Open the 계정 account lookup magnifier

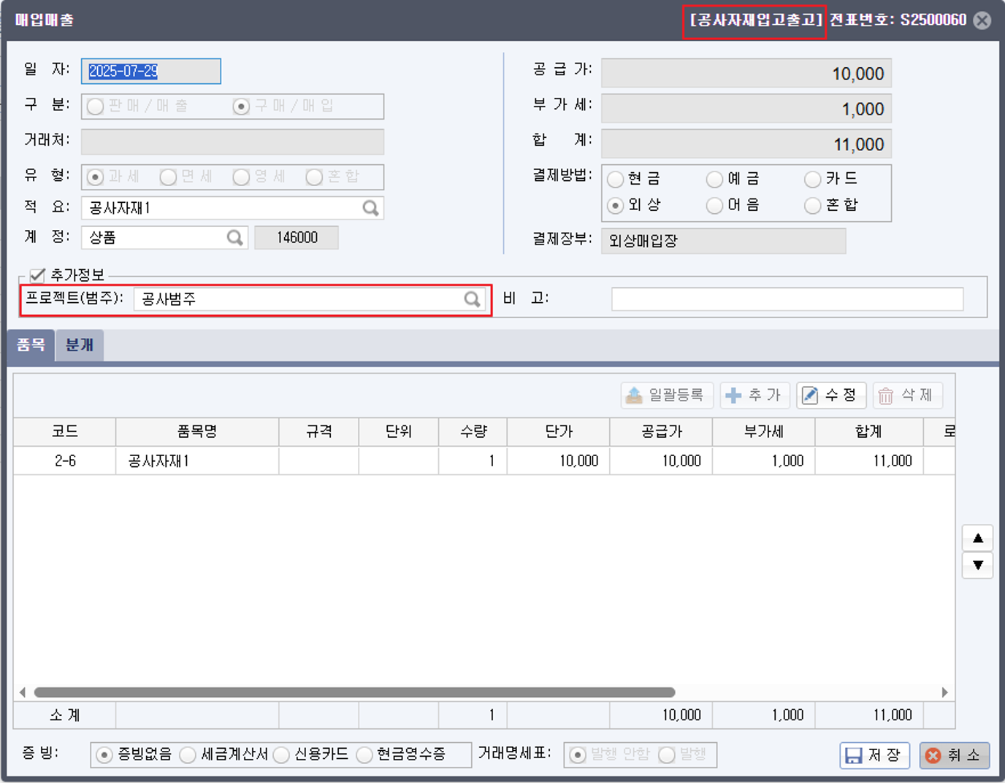[x=234, y=237]
